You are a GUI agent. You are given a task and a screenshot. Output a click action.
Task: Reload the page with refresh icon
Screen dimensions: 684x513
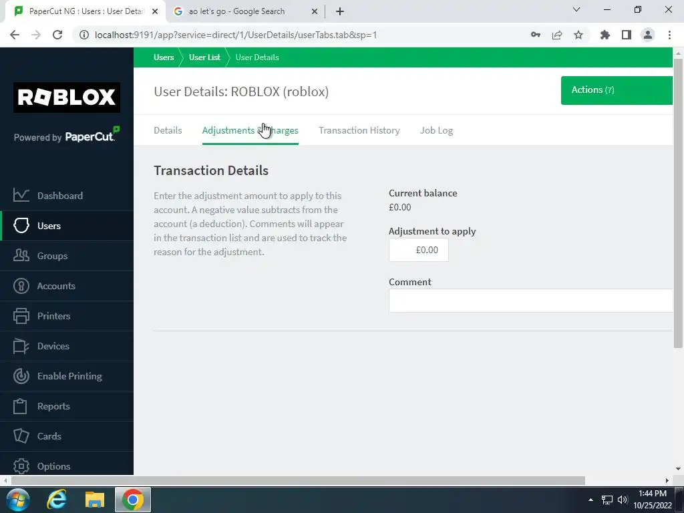tap(57, 35)
